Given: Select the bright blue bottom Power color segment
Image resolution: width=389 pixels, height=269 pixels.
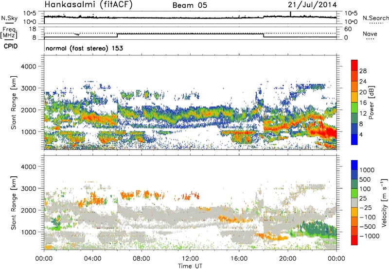Looking at the screenshot, I should pyautogui.click(x=354, y=139).
